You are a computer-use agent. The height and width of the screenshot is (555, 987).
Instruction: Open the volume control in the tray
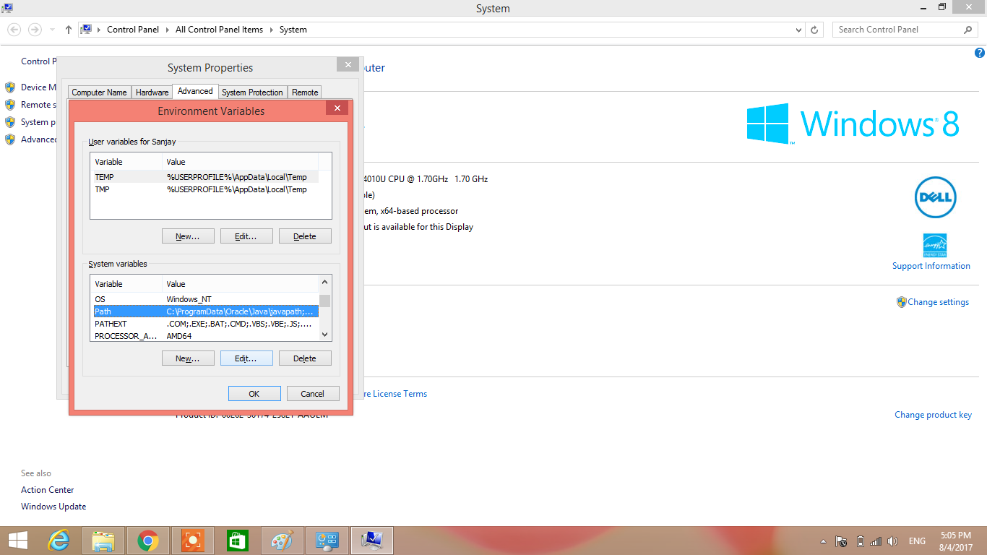(x=893, y=541)
